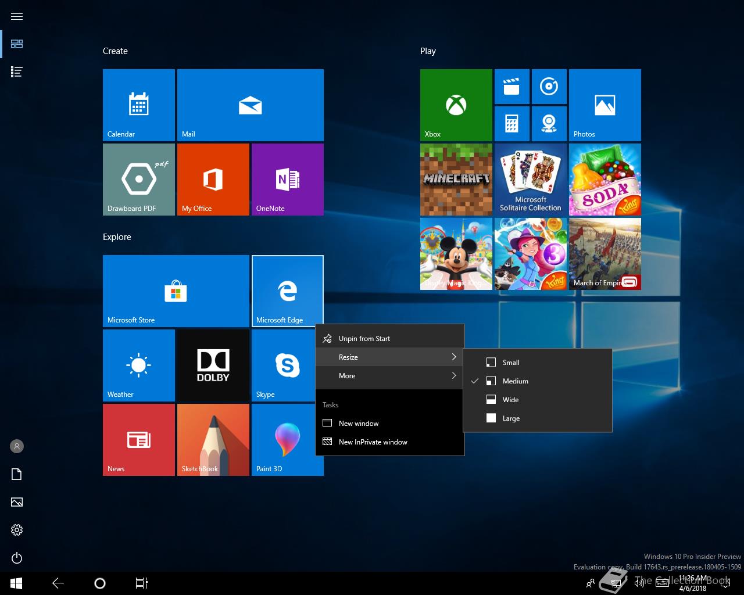The image size is (744, 595).
Task: Open the Skype tile
Action: click(x=283, y=365)
